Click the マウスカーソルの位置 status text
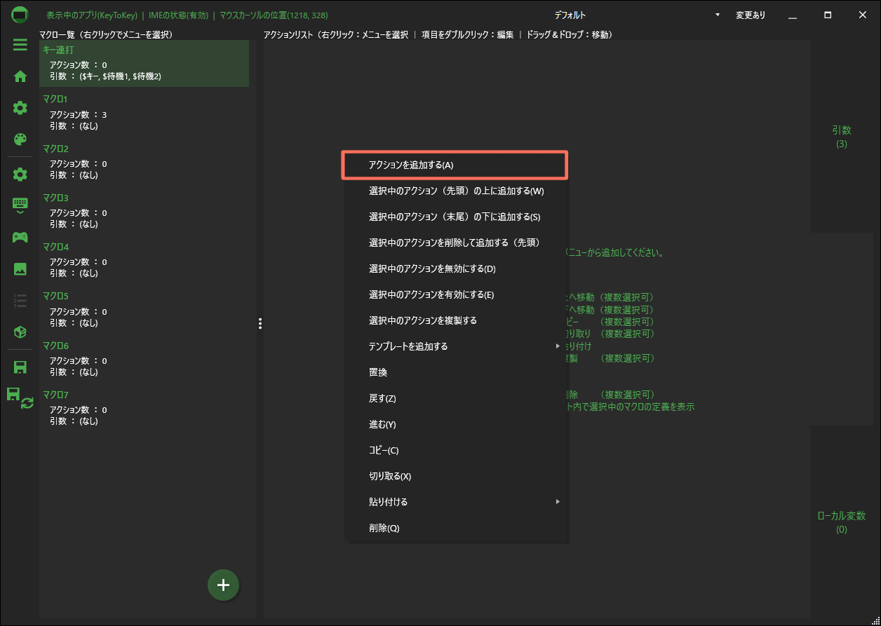The image size is (881, 626). coord(274,15)
